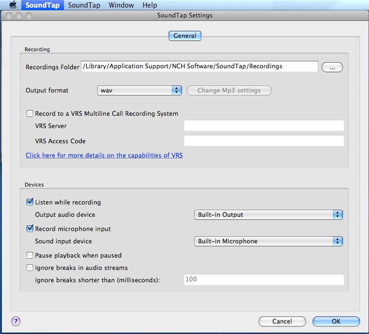The width and height of the screenshot is (369, 334).
Task: Enable Ignore breaks in audio streams
Action: click(30, 268)
